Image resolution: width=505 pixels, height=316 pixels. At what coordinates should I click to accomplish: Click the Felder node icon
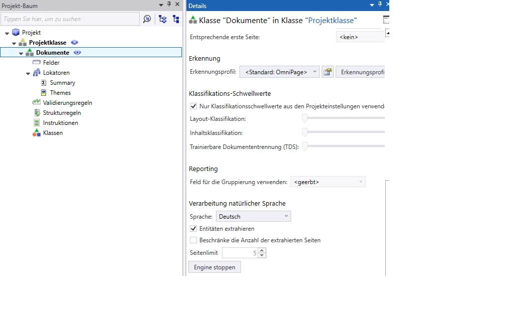pyautogui.click(x=36, y=63)
